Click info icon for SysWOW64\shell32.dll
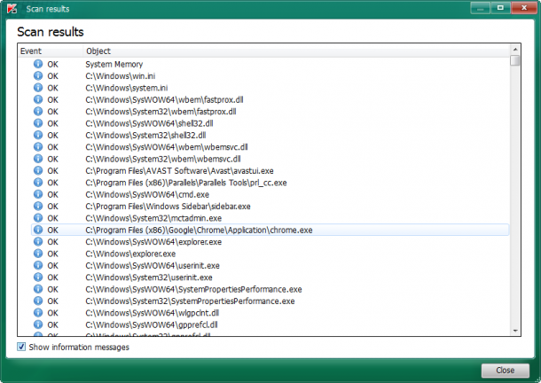The image size is (541, 383). coord(38,123)
